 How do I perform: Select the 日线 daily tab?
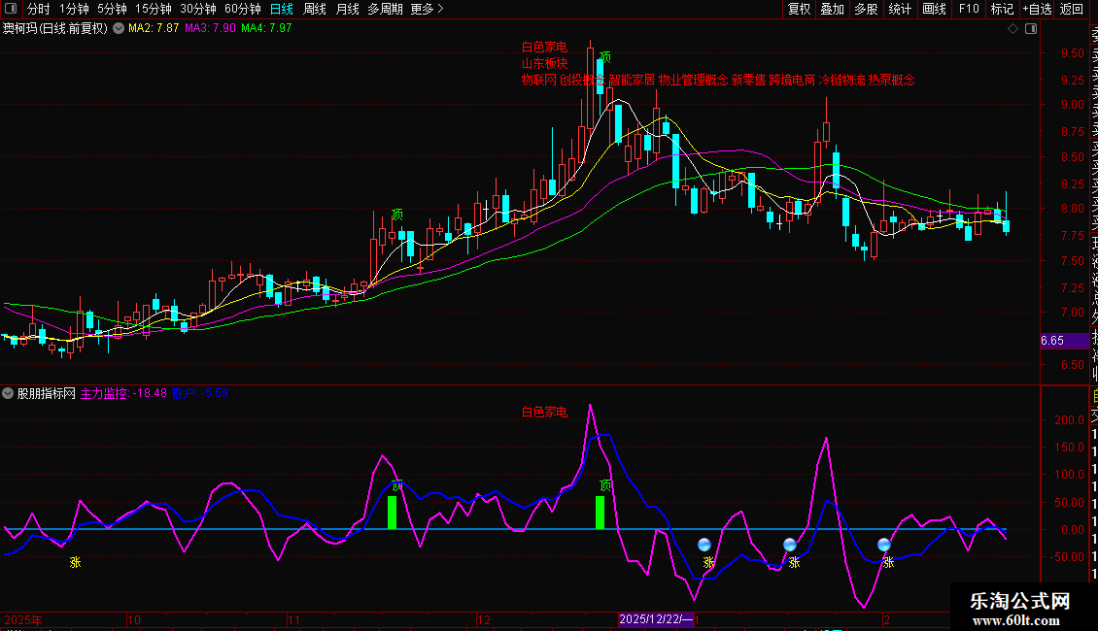click(282, 9)
